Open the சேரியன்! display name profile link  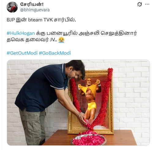[32, 4]
